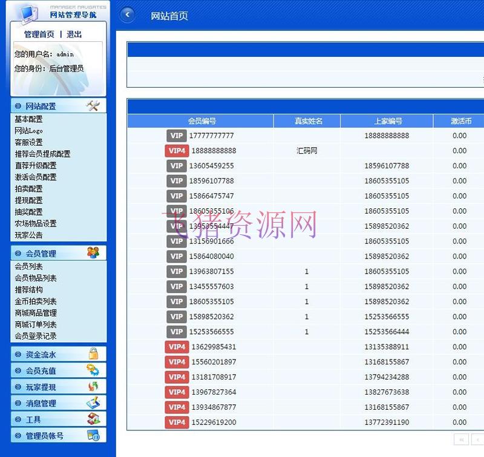Open 基本配置 in the sidebar
The height and width of the screenshot is (457, 484).
click(x=28, y=119)
